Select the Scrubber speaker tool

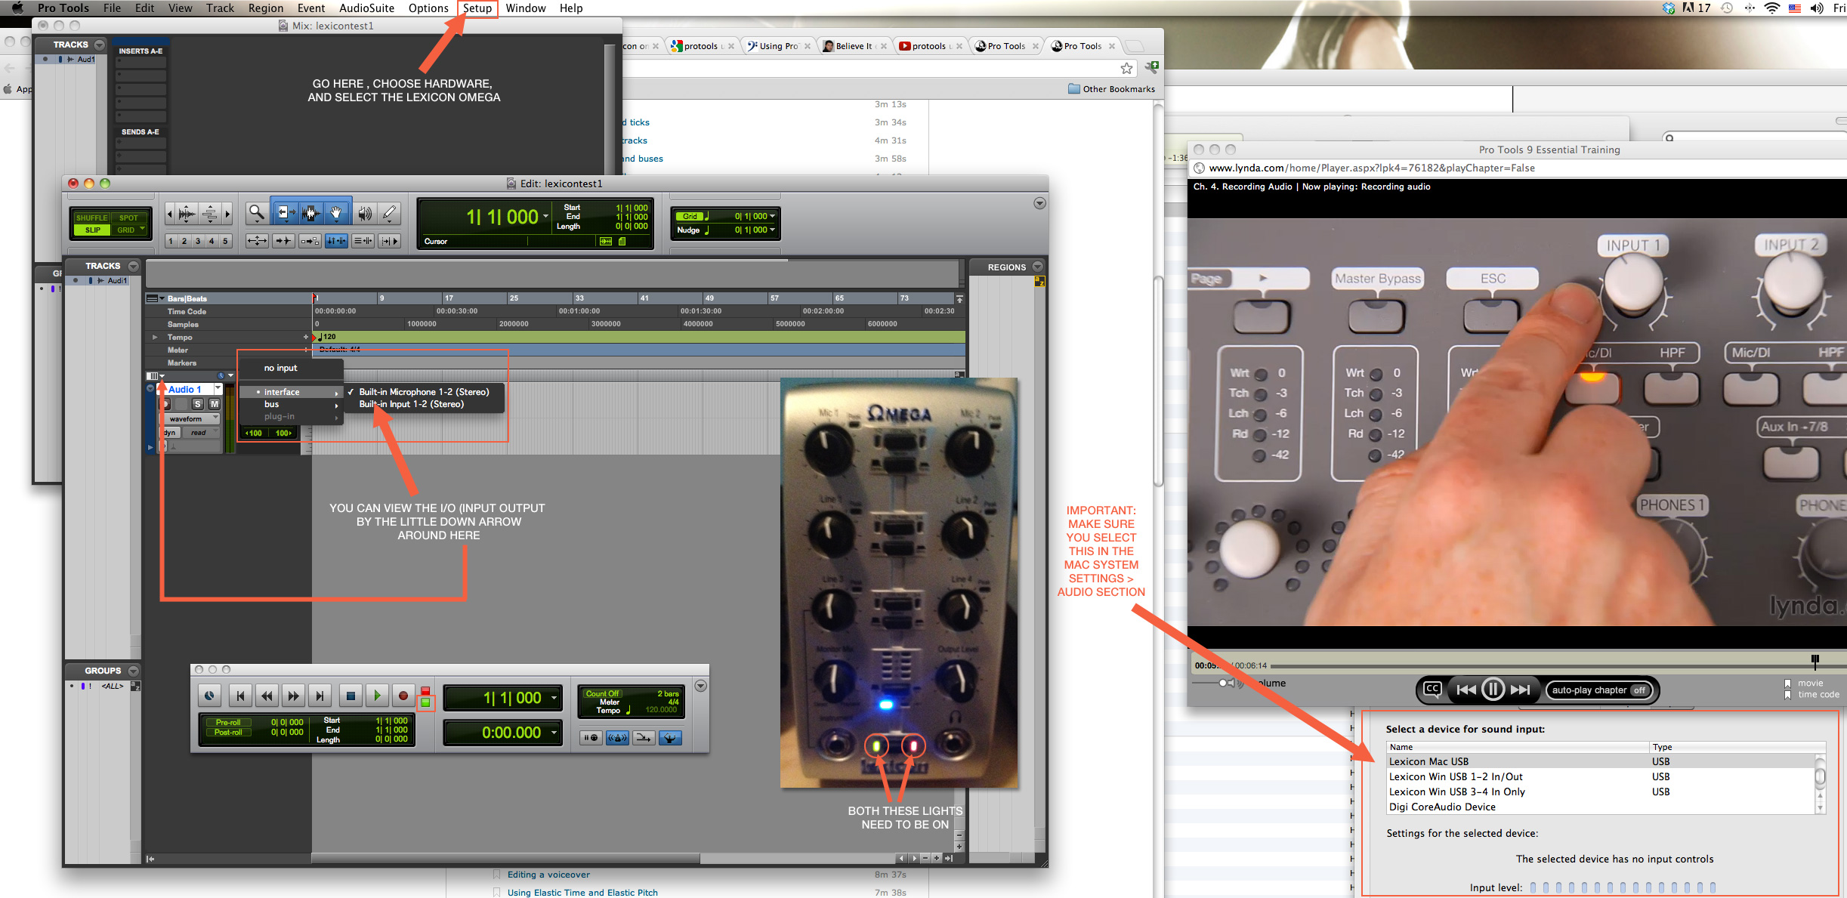365,214
